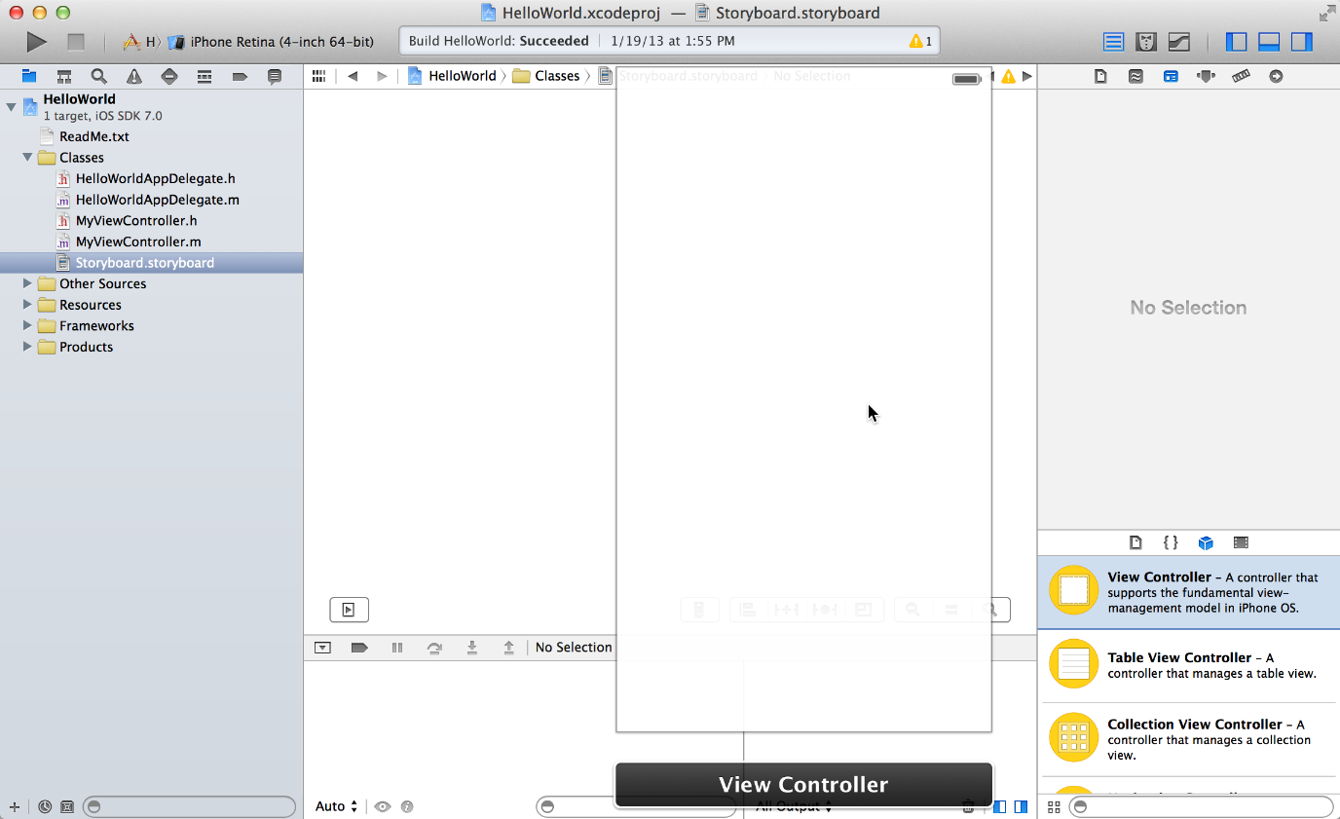
Task: Expand the Resources folder
Action: (27, 305)
